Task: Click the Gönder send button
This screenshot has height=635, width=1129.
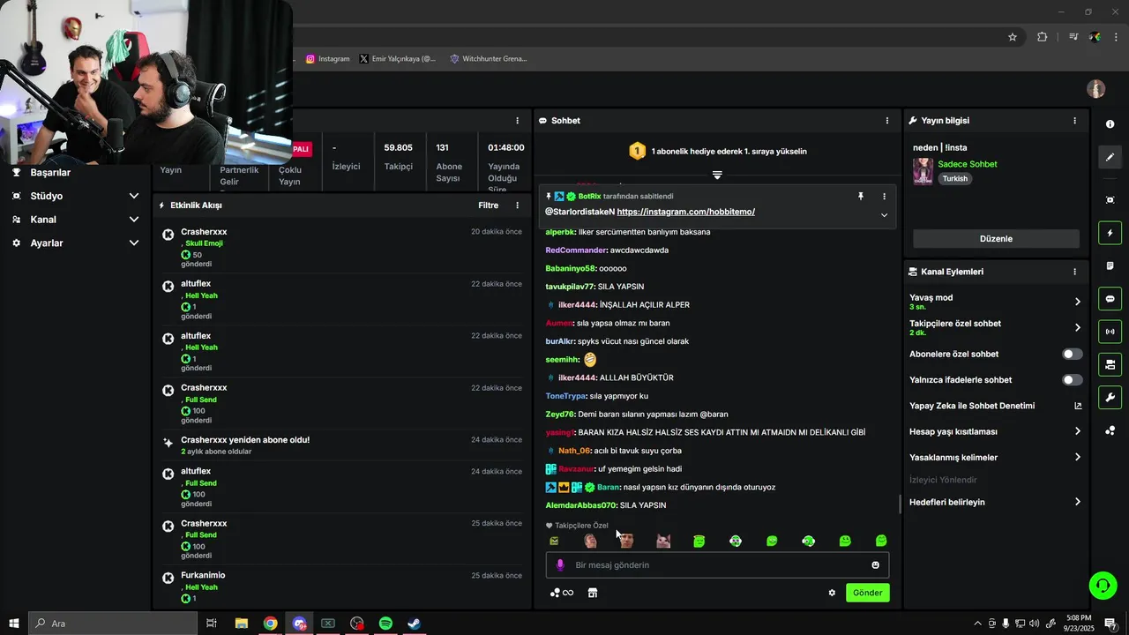Action: (867, 593)
